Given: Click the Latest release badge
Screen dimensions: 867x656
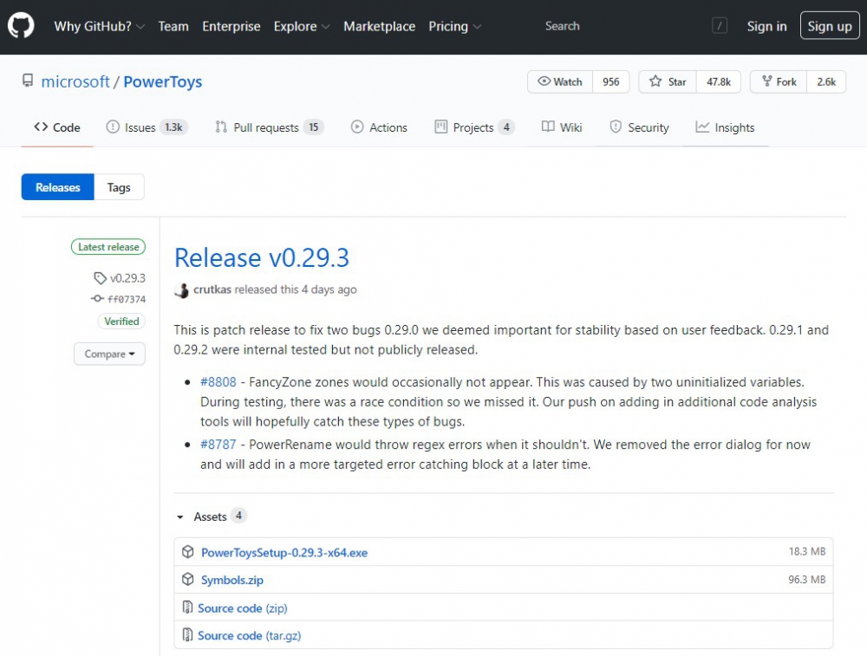Looking at the screenshot, I should click(108, 247).
